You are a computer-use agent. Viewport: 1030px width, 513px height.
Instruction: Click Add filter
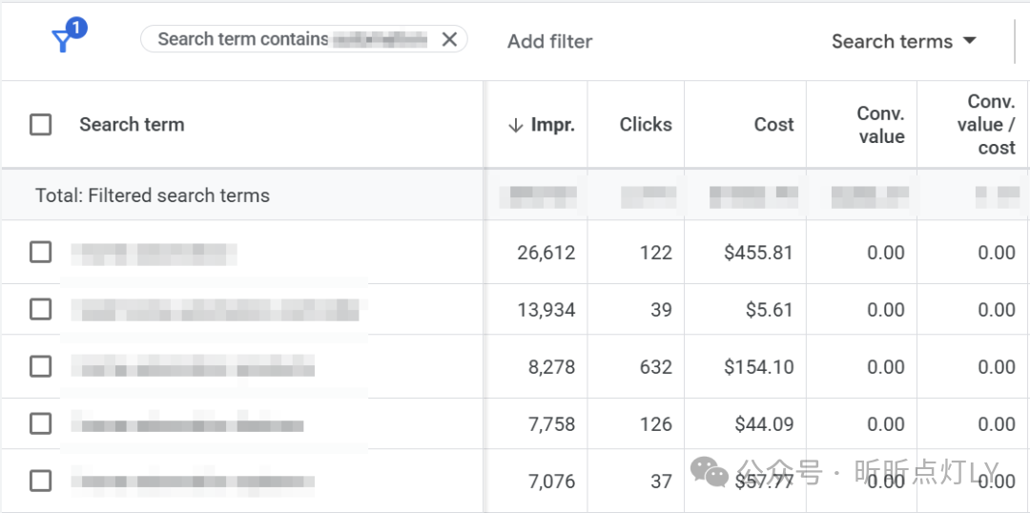(x=549, y=41)
